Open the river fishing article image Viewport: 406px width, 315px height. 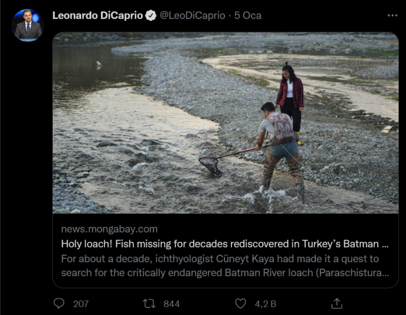(x=225, y=122)
